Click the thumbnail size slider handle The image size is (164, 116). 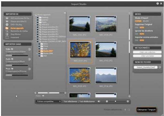[115, 101]
